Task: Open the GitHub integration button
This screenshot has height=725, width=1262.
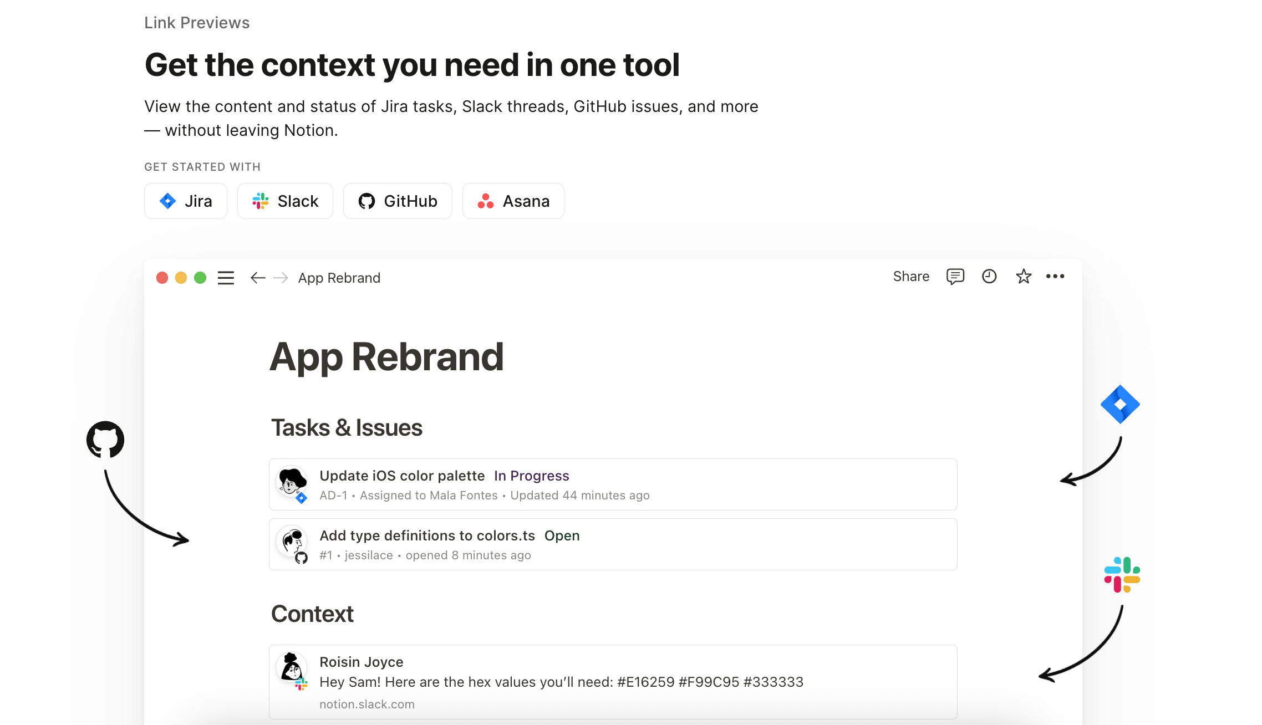Action: pyautogui.click(x=398, y=201)
